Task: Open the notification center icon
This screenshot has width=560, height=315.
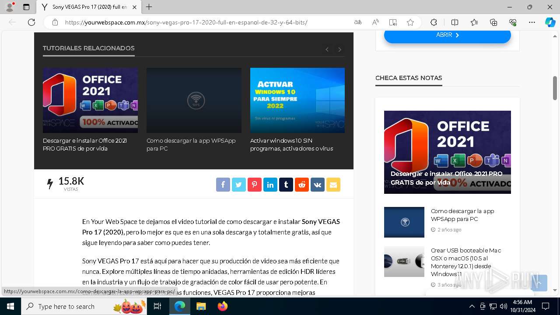Action: pos(546,306)
